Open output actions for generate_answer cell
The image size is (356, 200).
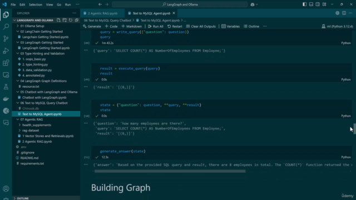(x=86, y=164)
